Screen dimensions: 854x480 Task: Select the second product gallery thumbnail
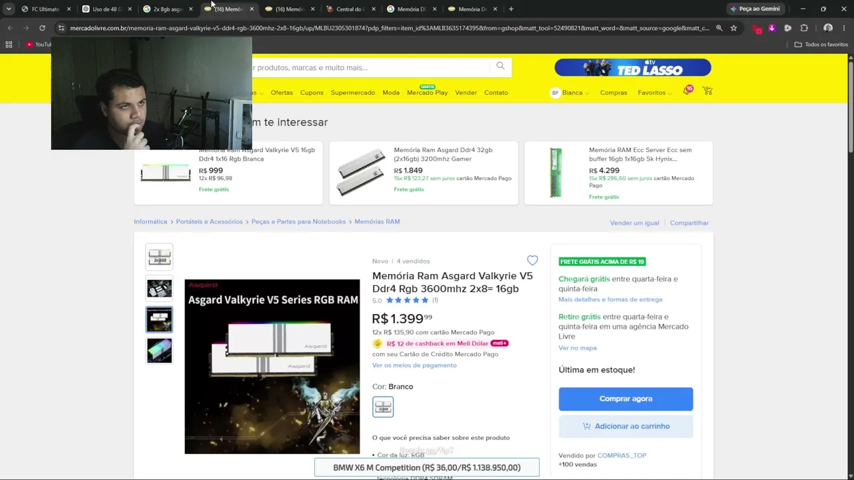coord(159,288)
